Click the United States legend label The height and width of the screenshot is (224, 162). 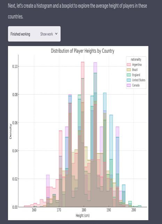click(x=139, y=80)
